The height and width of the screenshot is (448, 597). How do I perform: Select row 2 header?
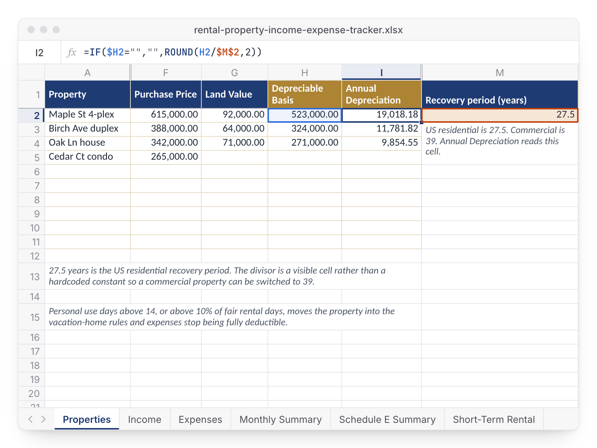(x=32, y=115)
